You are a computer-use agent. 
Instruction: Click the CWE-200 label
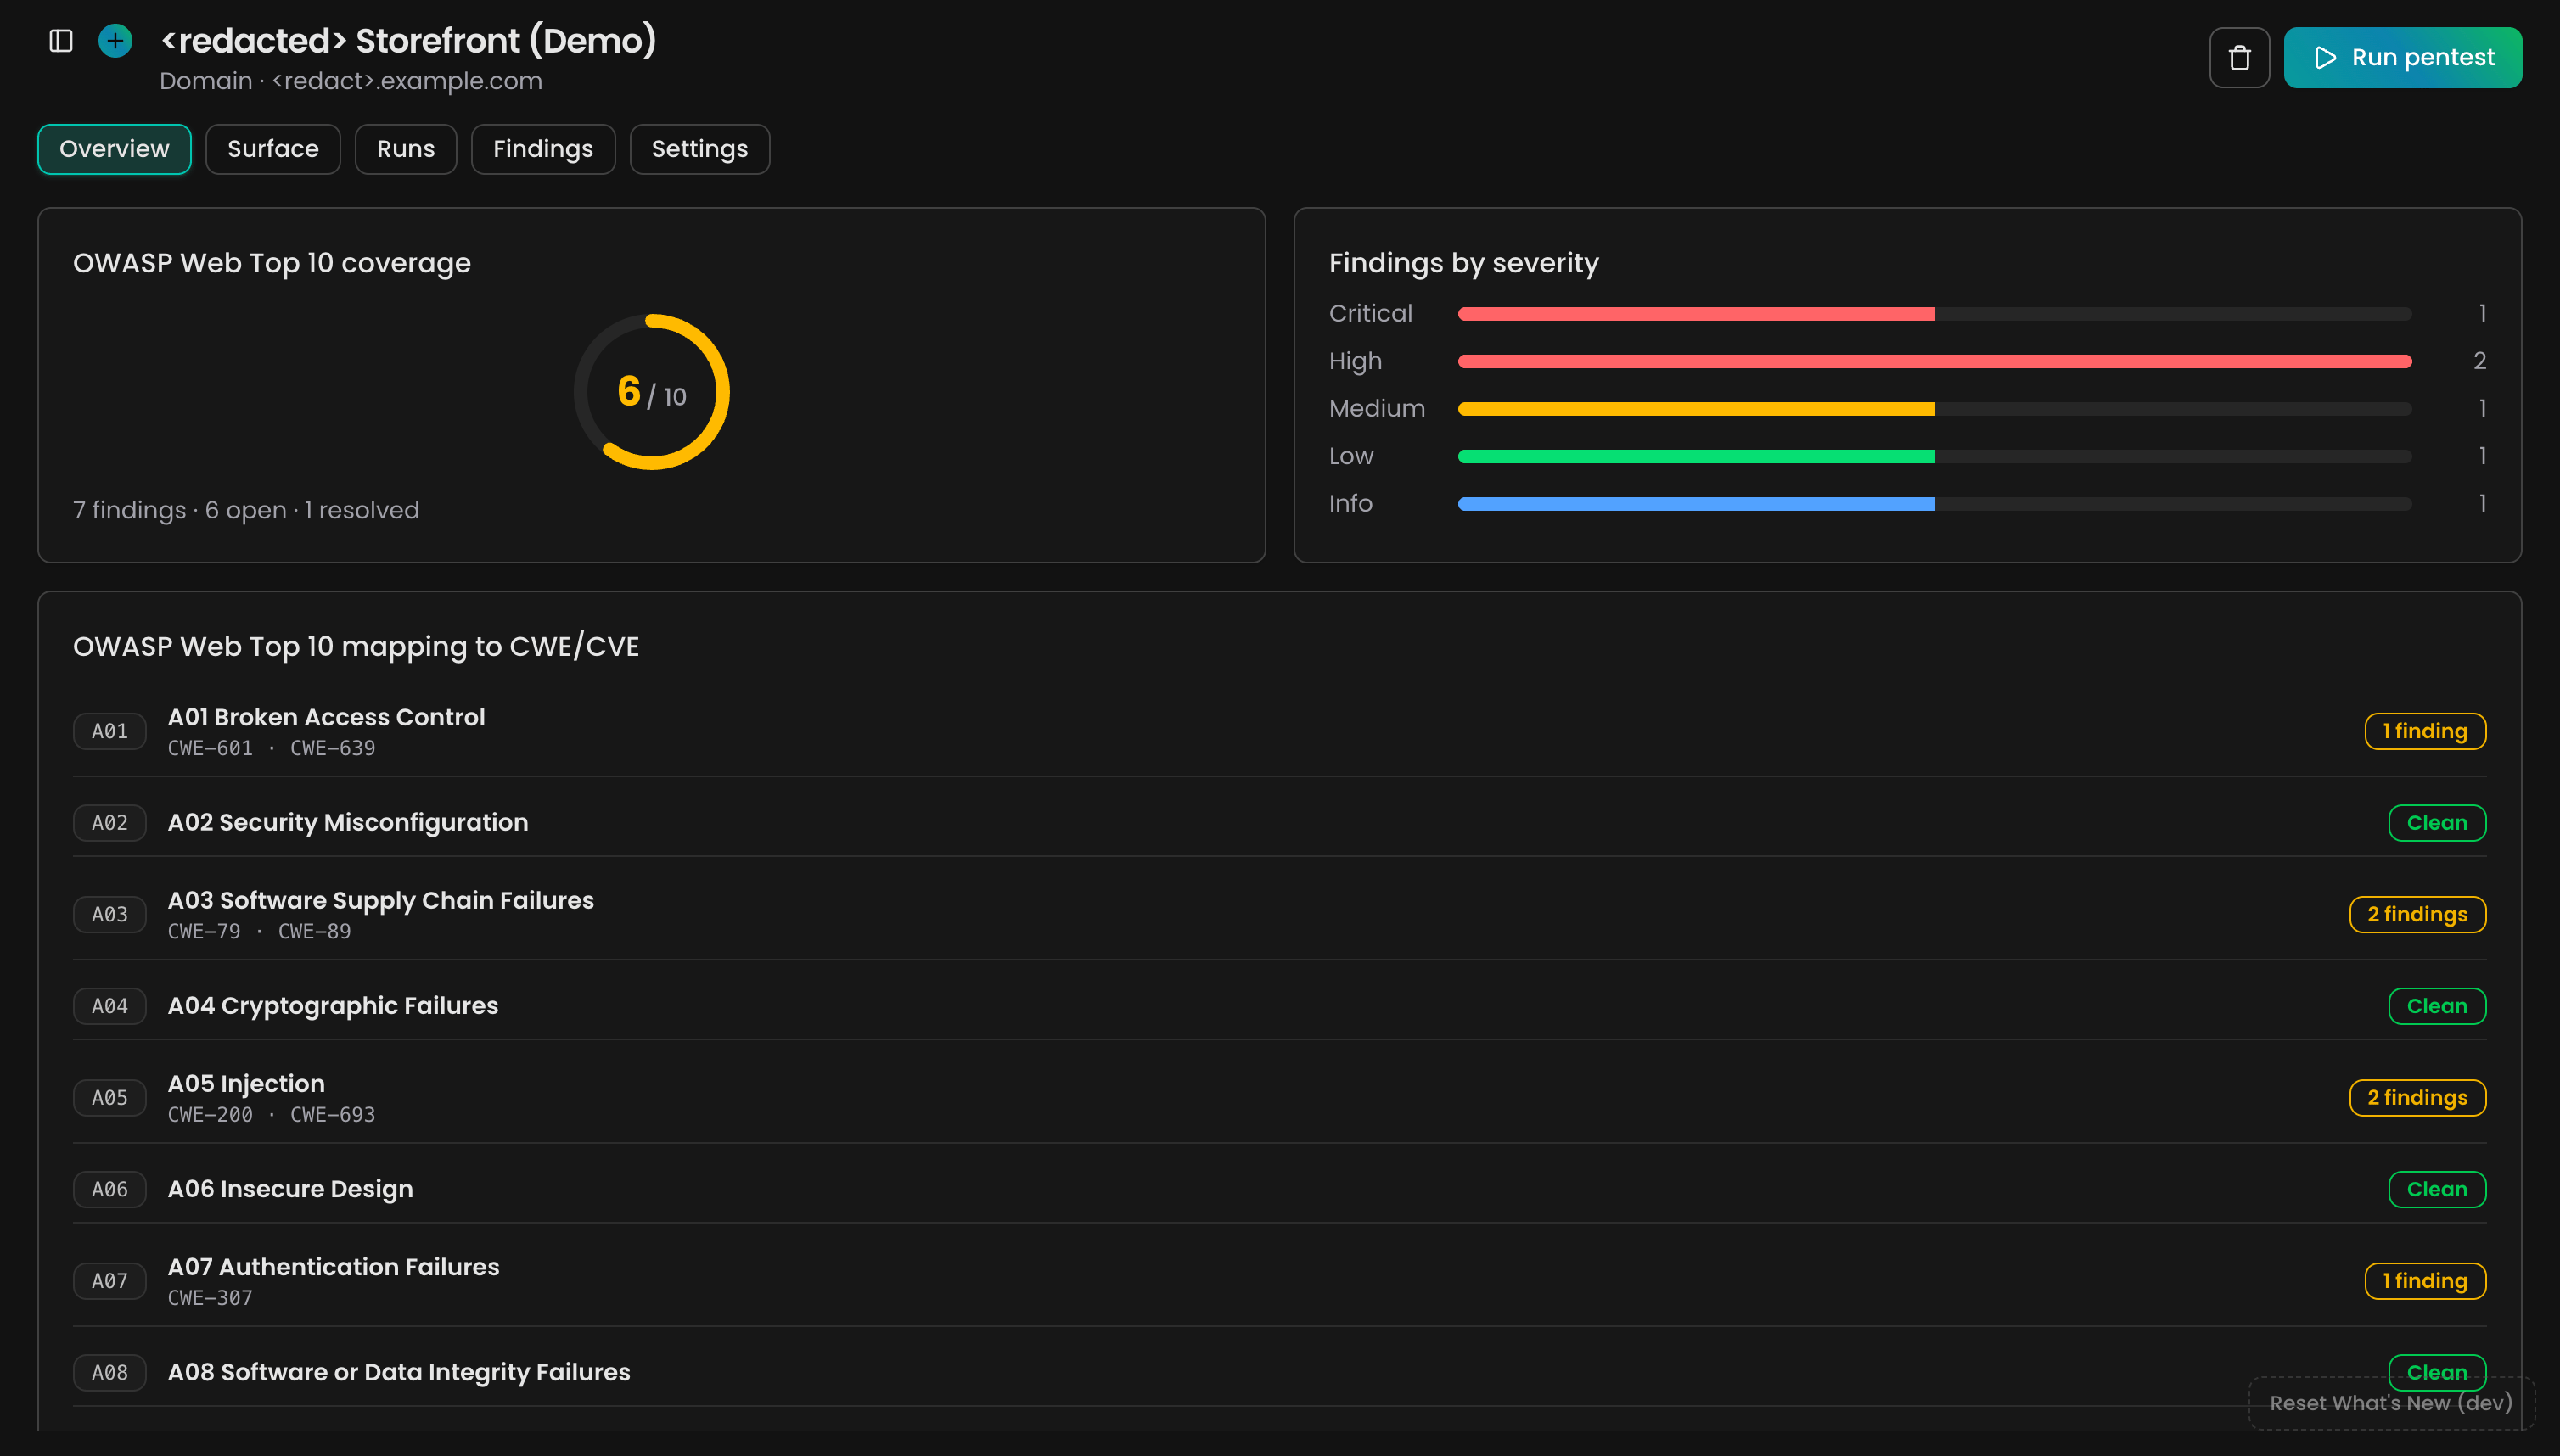211,1114
